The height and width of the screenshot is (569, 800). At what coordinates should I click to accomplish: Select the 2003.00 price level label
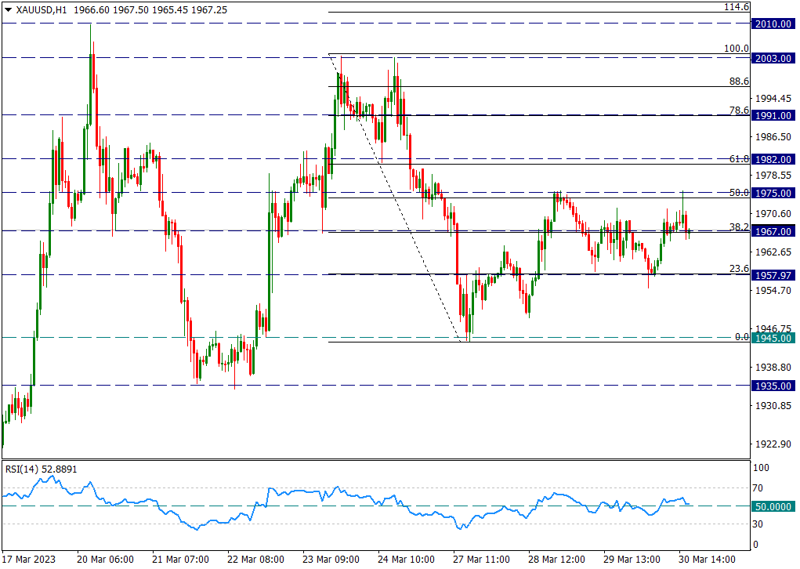click(x=773, y=58)
